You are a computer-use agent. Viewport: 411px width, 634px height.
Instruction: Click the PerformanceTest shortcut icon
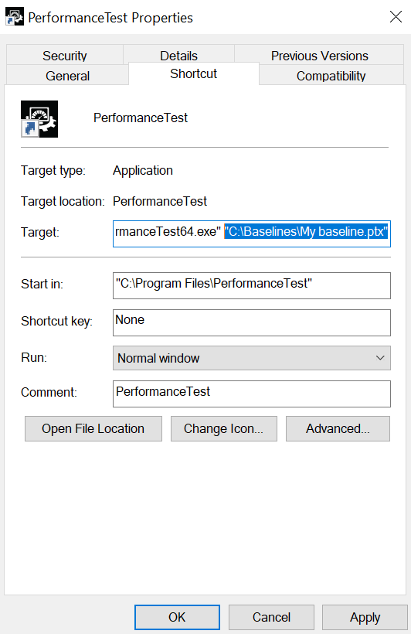(x=39, y=119)
